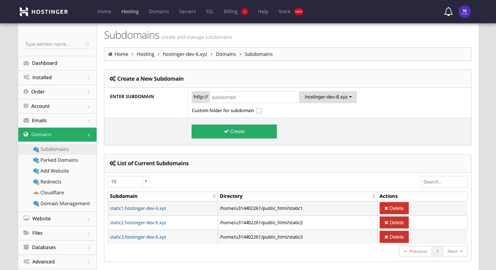Click the Dashboard gauge icon
This screenshot has height=270, width=496.
point(26,63)
